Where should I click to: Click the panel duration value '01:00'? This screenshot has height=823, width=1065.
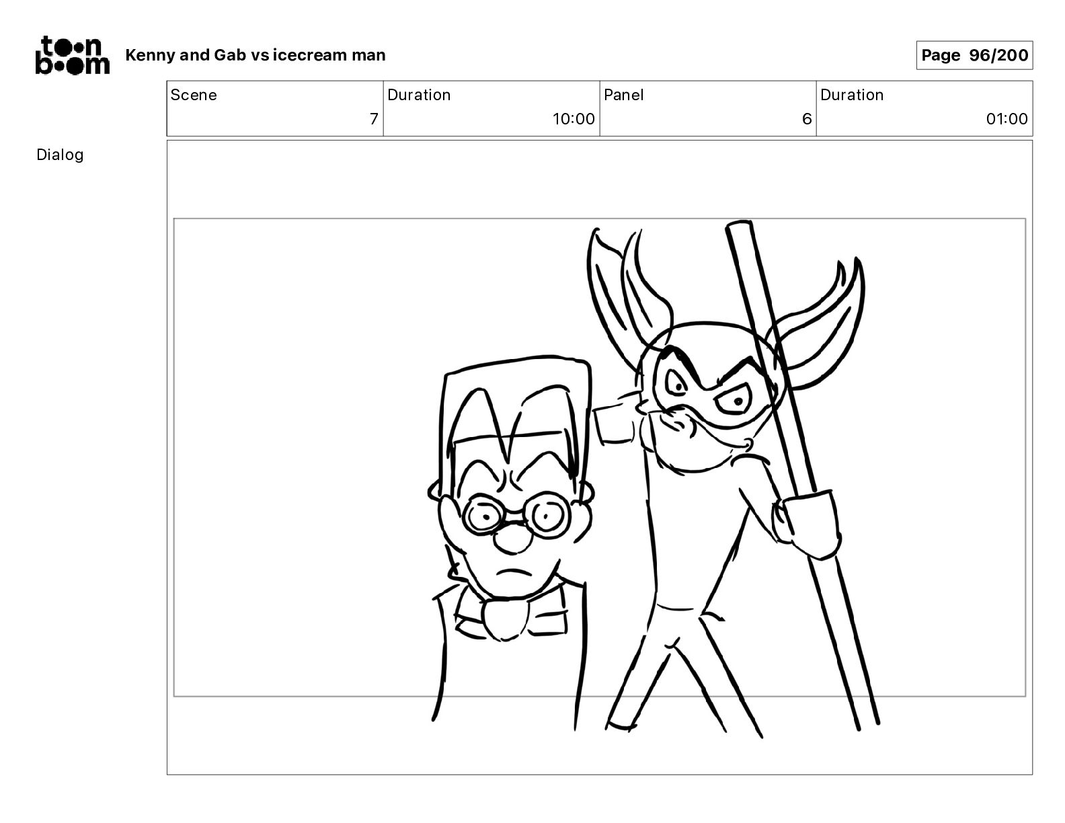(1007, 119)
